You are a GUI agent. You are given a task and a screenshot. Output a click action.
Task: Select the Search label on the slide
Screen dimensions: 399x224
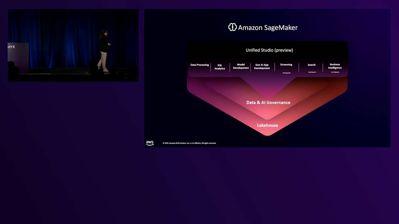312,65
